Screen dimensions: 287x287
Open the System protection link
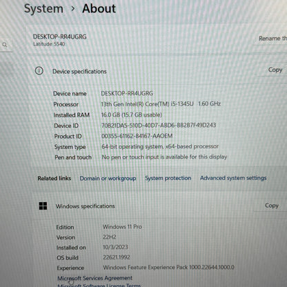(x=168, y=178)
